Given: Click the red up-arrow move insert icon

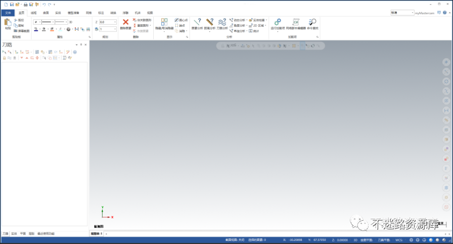Looking at the screenshot, I should pos(27,58).
